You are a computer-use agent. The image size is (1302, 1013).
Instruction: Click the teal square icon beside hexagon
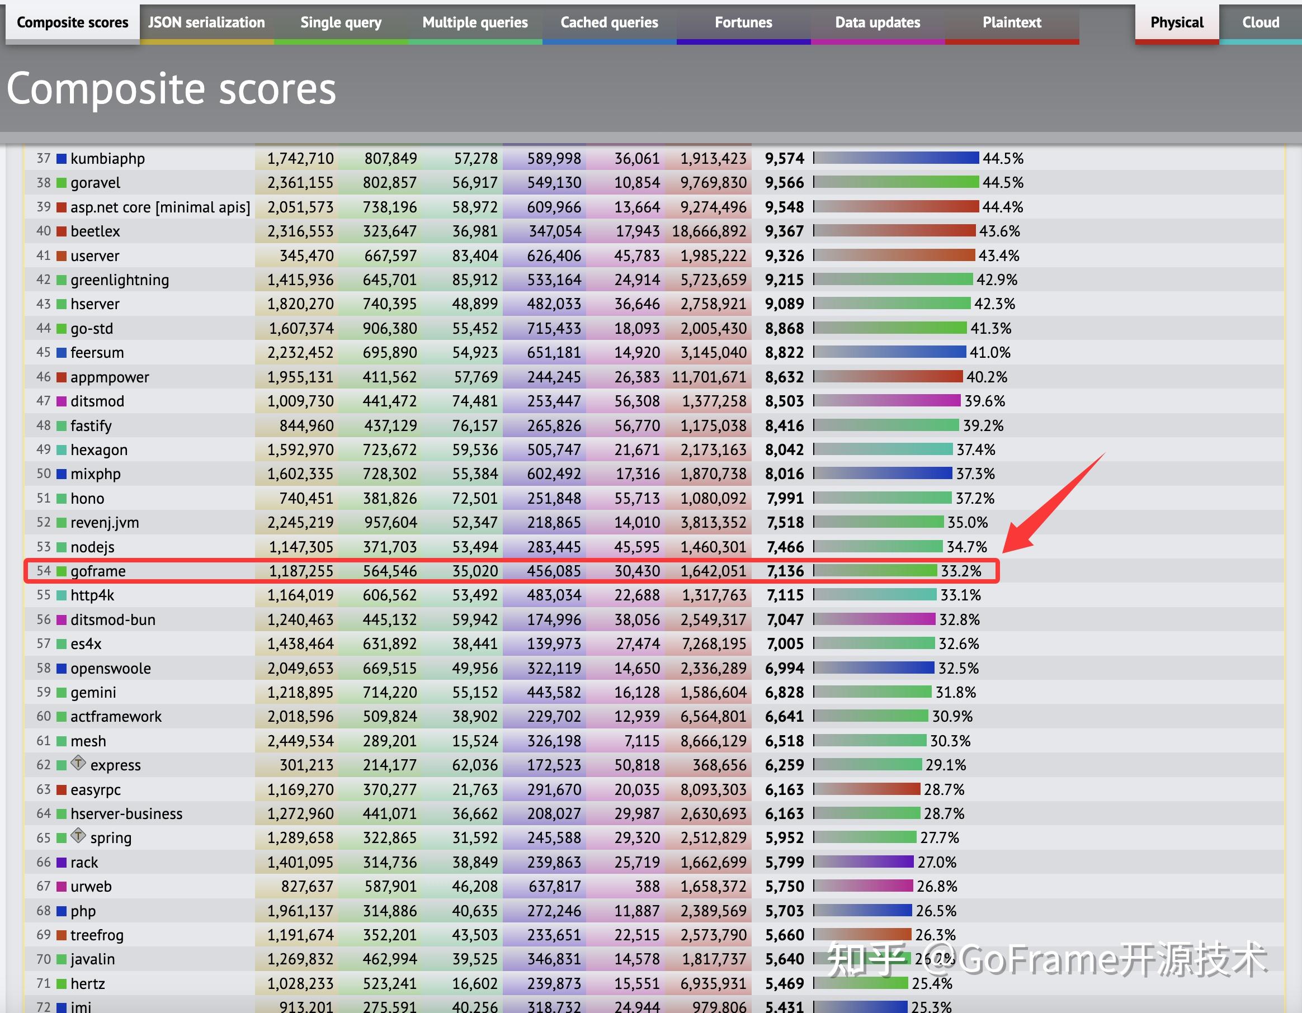click(x=62, y=449)
